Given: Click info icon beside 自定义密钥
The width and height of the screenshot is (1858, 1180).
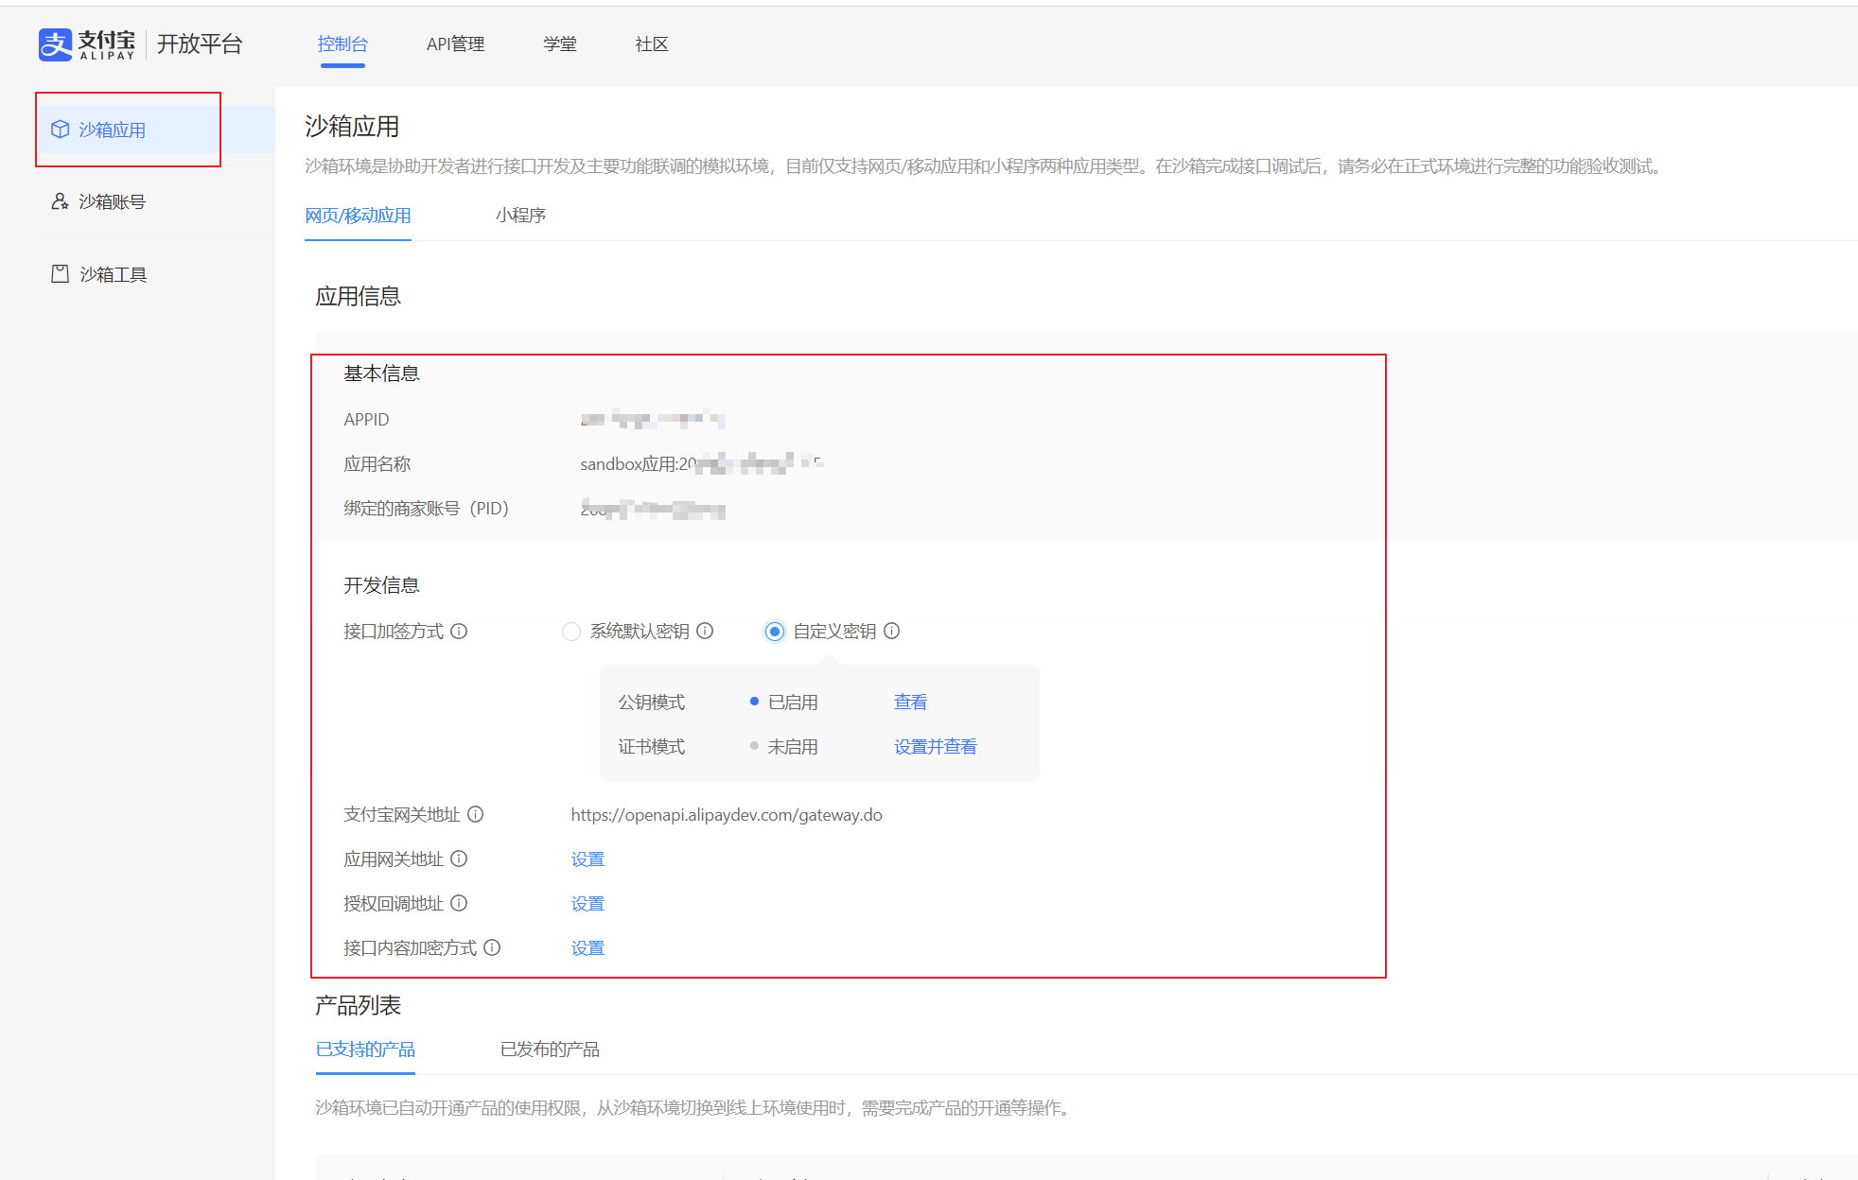Looking at the screenshot, I should pyautogui.click(x=891, y=631).
